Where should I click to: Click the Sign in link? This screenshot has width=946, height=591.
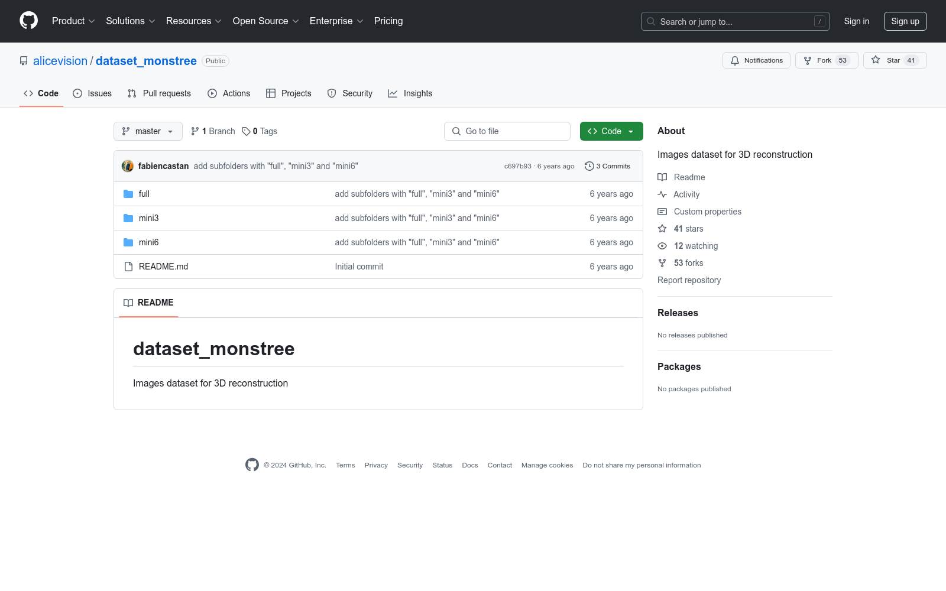click(857, 21)
